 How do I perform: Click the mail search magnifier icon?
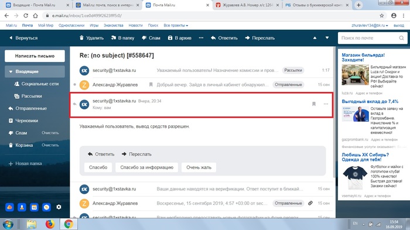pos(401,38)
